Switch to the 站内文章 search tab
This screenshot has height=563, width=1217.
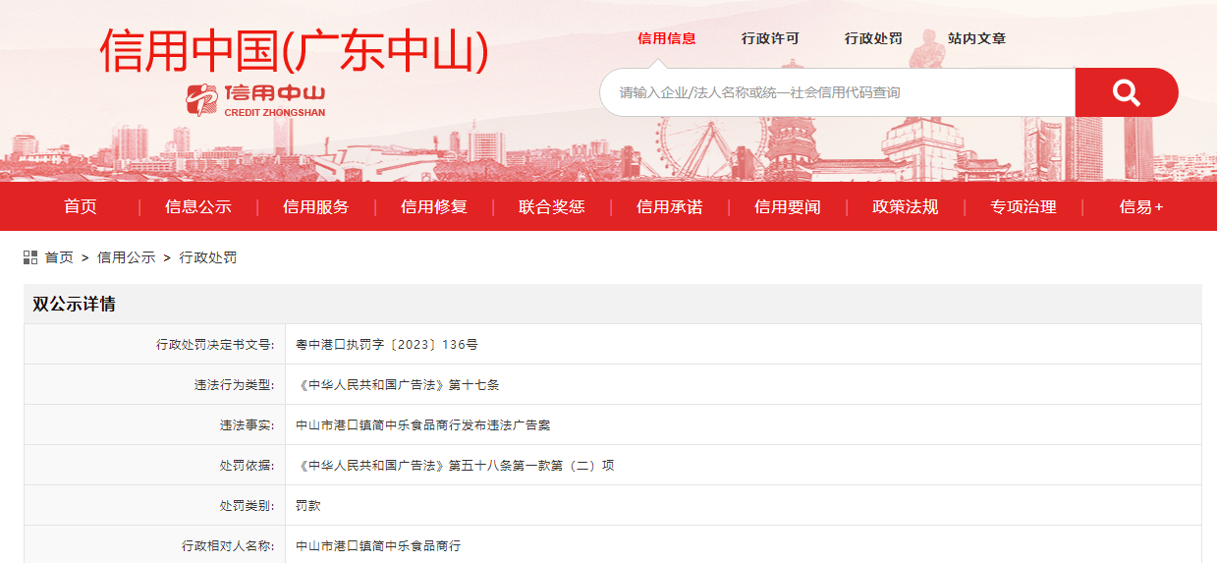pos(976,39)
